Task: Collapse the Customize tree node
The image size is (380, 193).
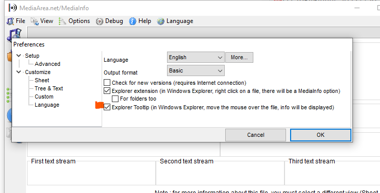Action: (x=19, y=72)
